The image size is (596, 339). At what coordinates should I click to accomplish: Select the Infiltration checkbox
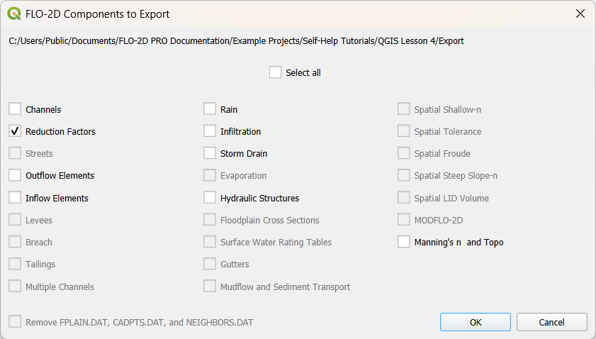[x=210, y=131]
